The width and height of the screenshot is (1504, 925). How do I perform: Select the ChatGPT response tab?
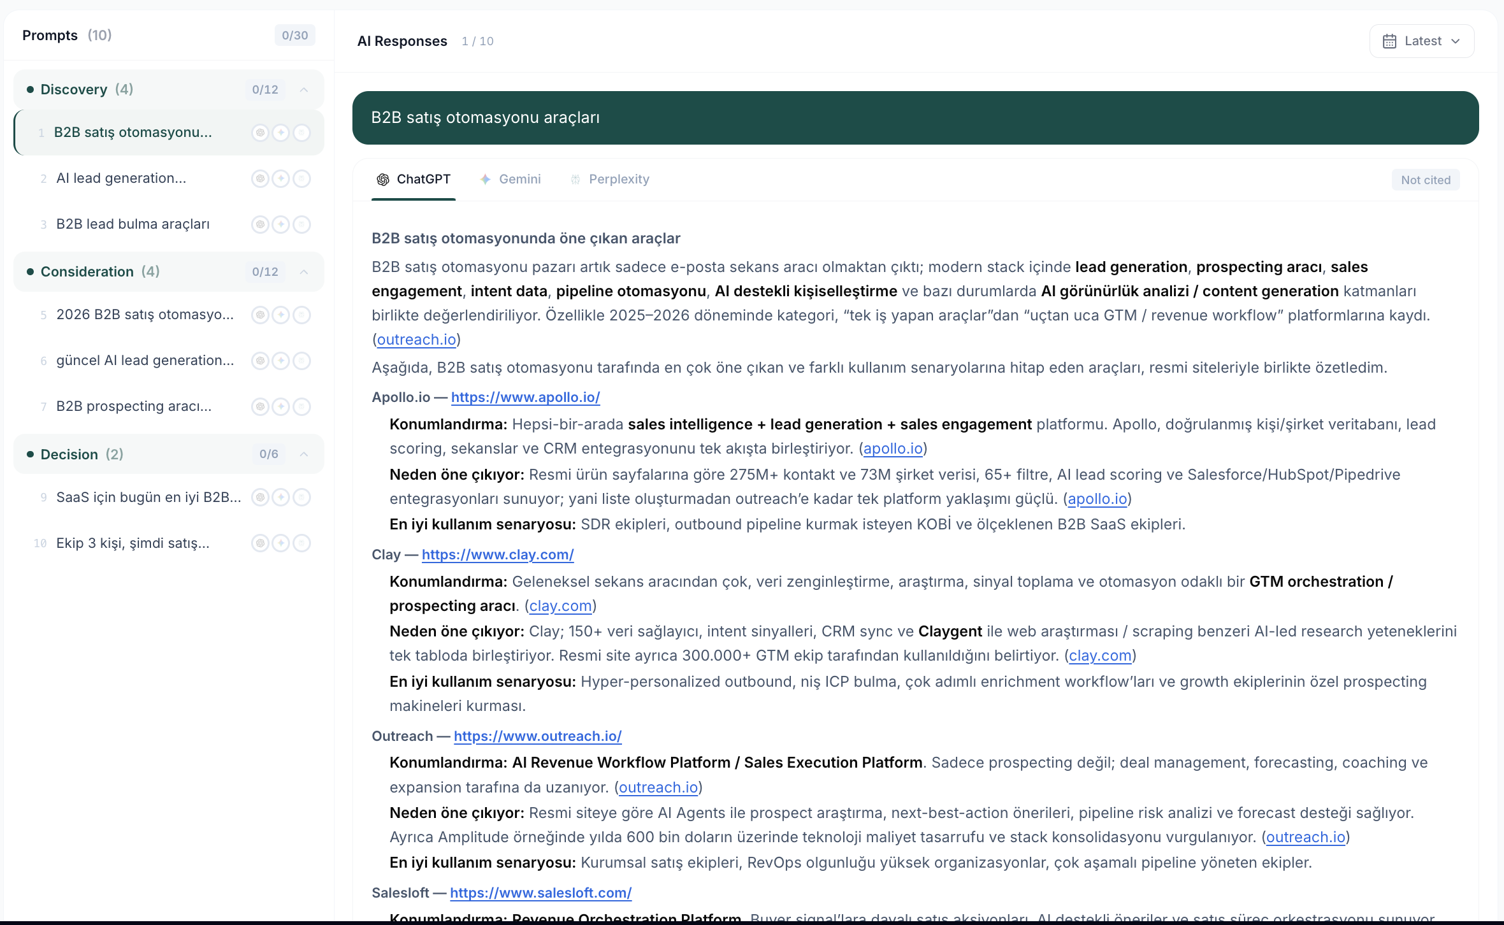point(414,180)
